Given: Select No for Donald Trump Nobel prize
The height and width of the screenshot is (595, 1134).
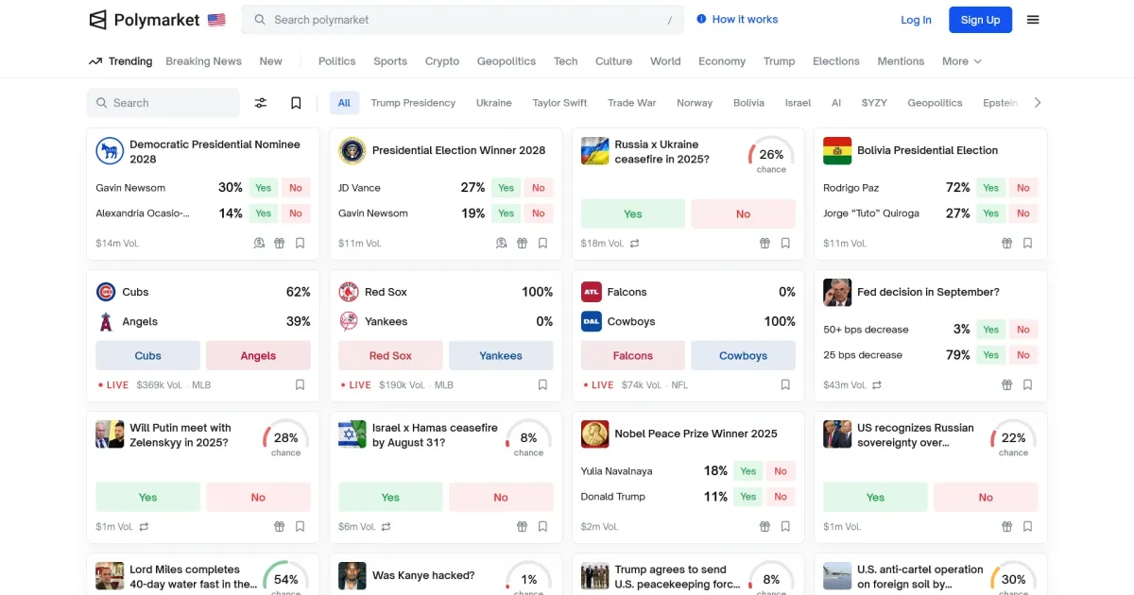Looking at the screenshot, I should coord(781,497).
